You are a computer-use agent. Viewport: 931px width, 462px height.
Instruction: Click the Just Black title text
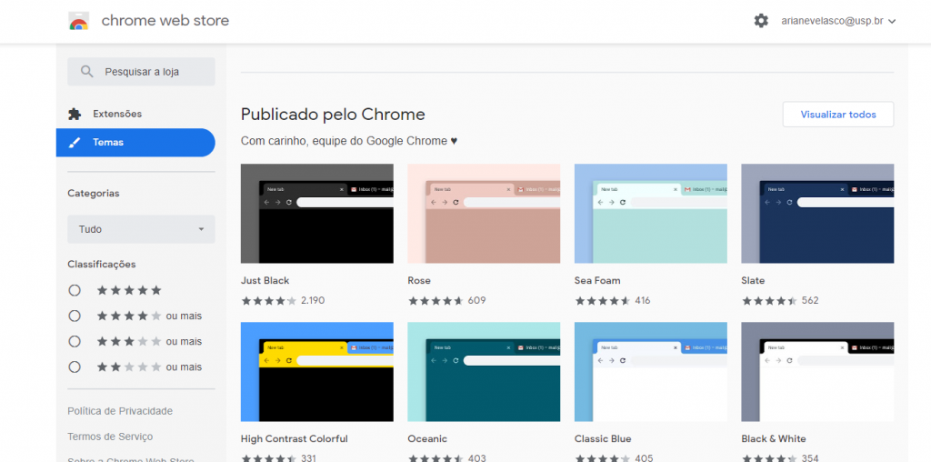point(265,280)
